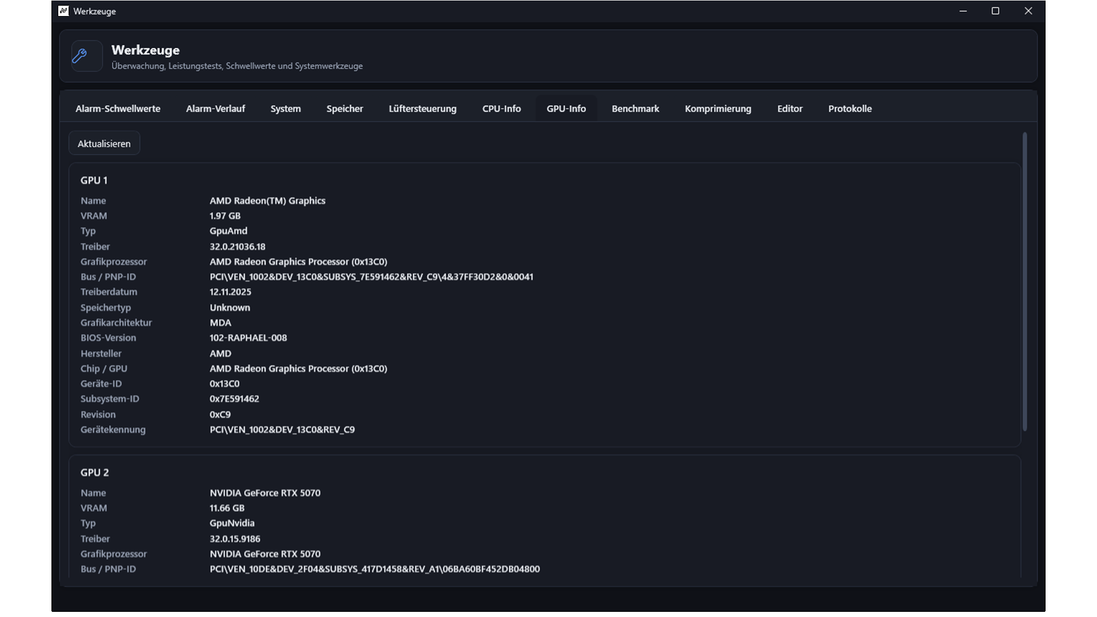This screenshot has height=617, width=1097.
Task: Switch to the Benchmark tab
Action: (635, 109)
